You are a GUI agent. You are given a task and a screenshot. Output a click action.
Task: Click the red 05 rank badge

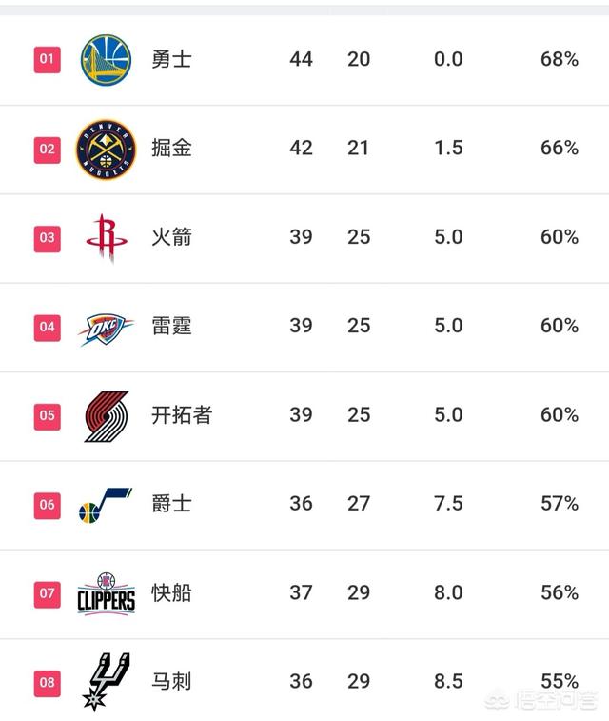click(x=48, y=416)
